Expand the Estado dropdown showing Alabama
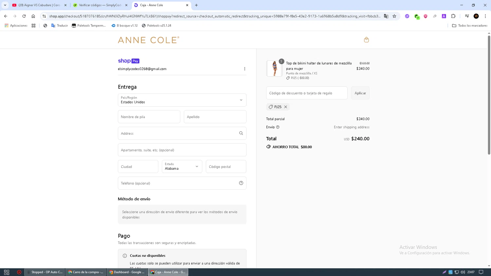491x276 pixels. [x=182, y=166]
